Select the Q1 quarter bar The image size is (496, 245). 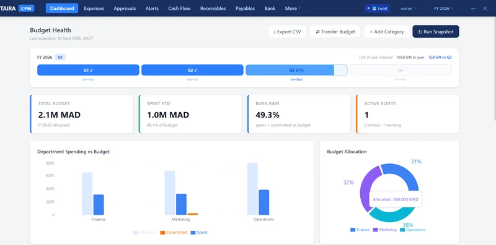[x=88, y=70]
